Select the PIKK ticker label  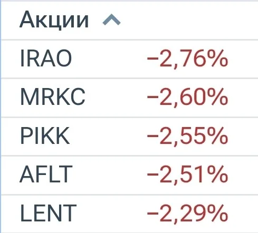coord(45,135)
